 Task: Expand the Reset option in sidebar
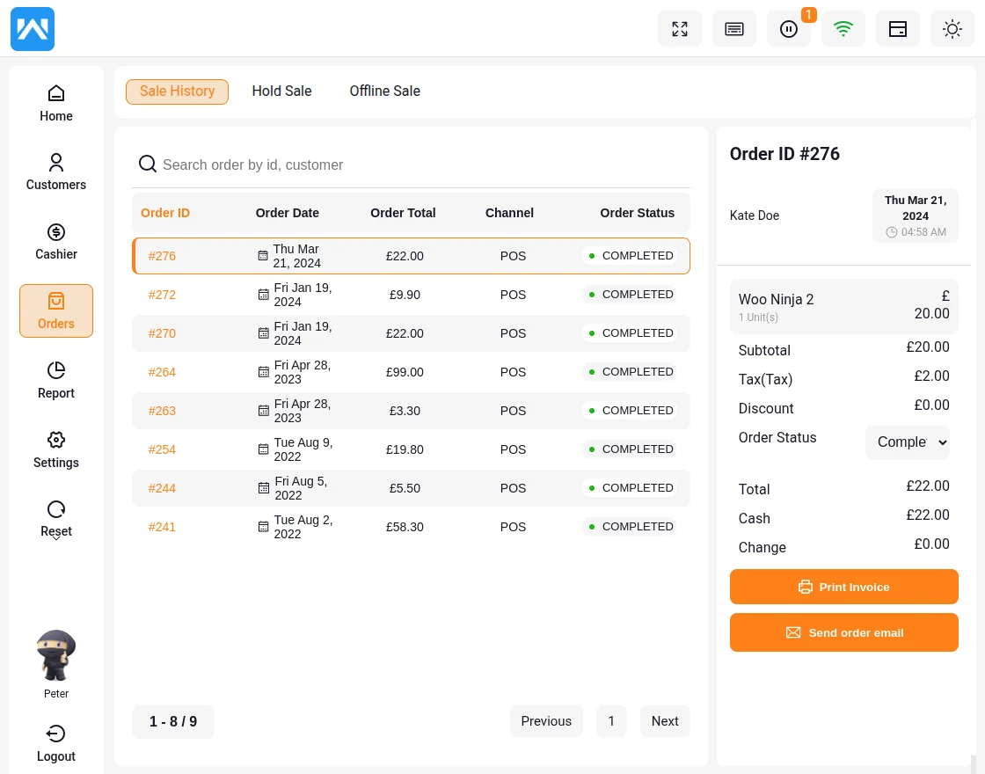56,519
